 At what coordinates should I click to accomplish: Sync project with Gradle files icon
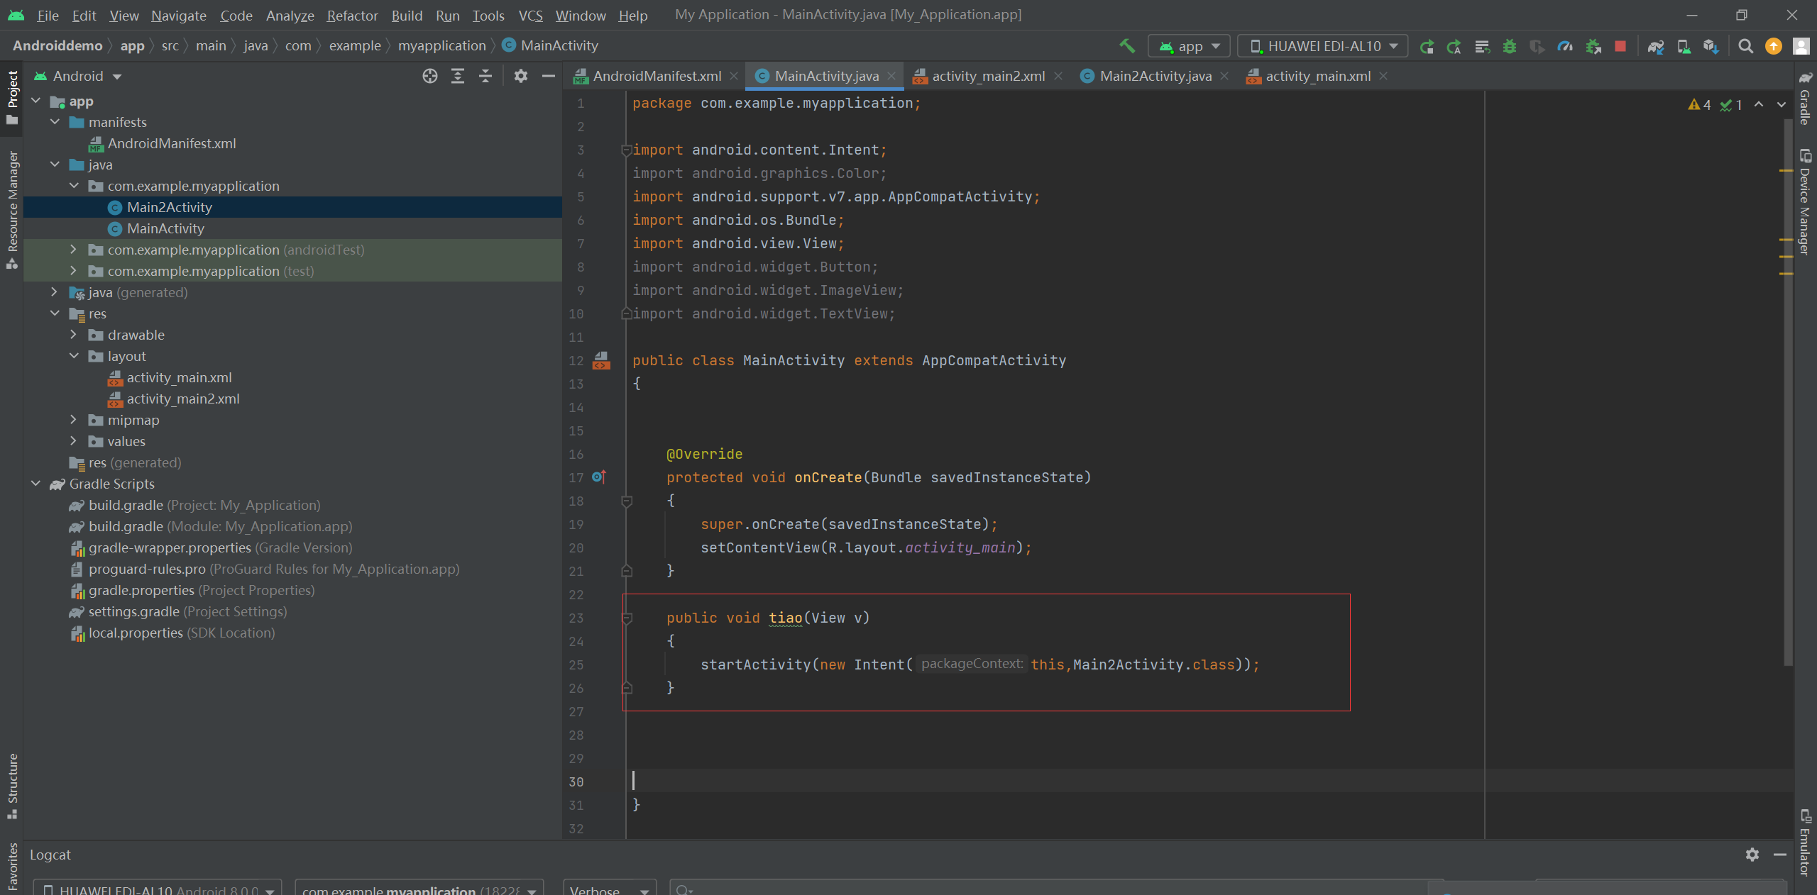[1656, 46]
